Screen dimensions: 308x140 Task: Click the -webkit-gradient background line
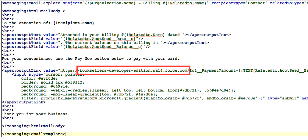[x=128, y=90]
